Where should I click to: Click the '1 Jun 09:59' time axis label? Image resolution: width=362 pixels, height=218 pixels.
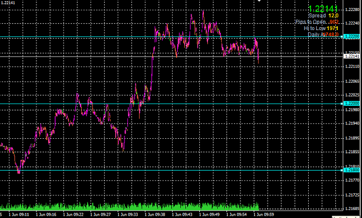point(264,215)
